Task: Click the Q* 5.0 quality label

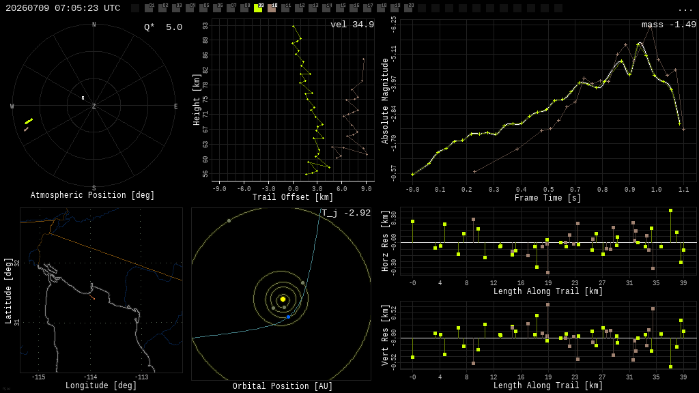Action: (x=163, y=27)
